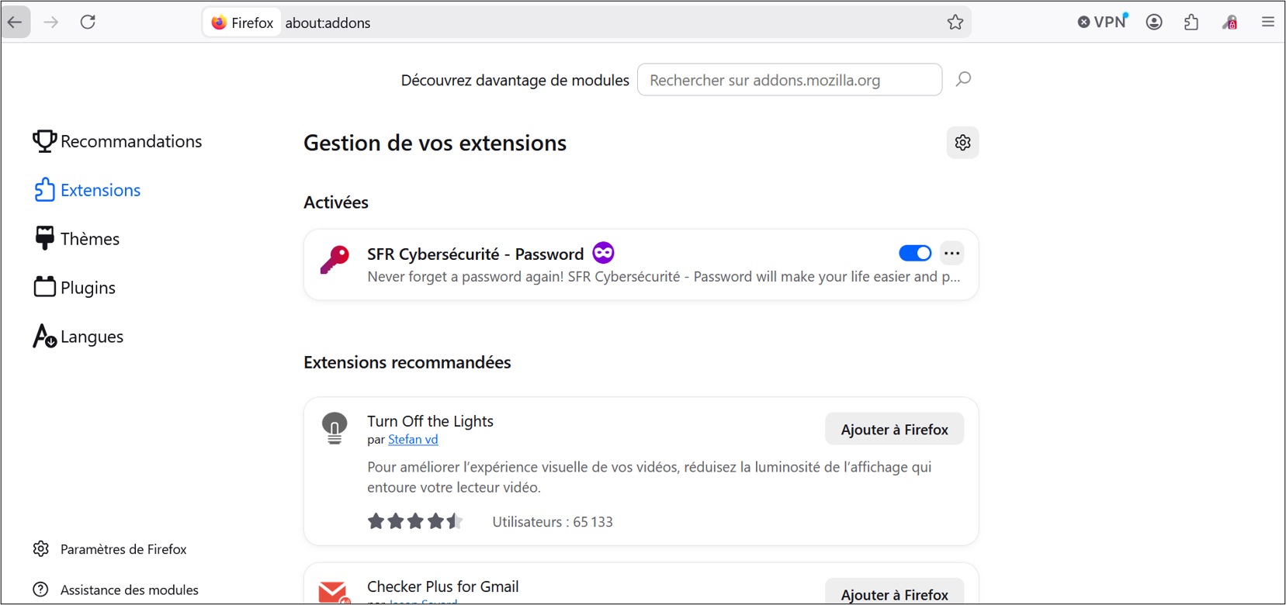Click the Rechercher sur addons.mozilla.org field
Screen dimensions: 1286x605
[x=789, y=80]
